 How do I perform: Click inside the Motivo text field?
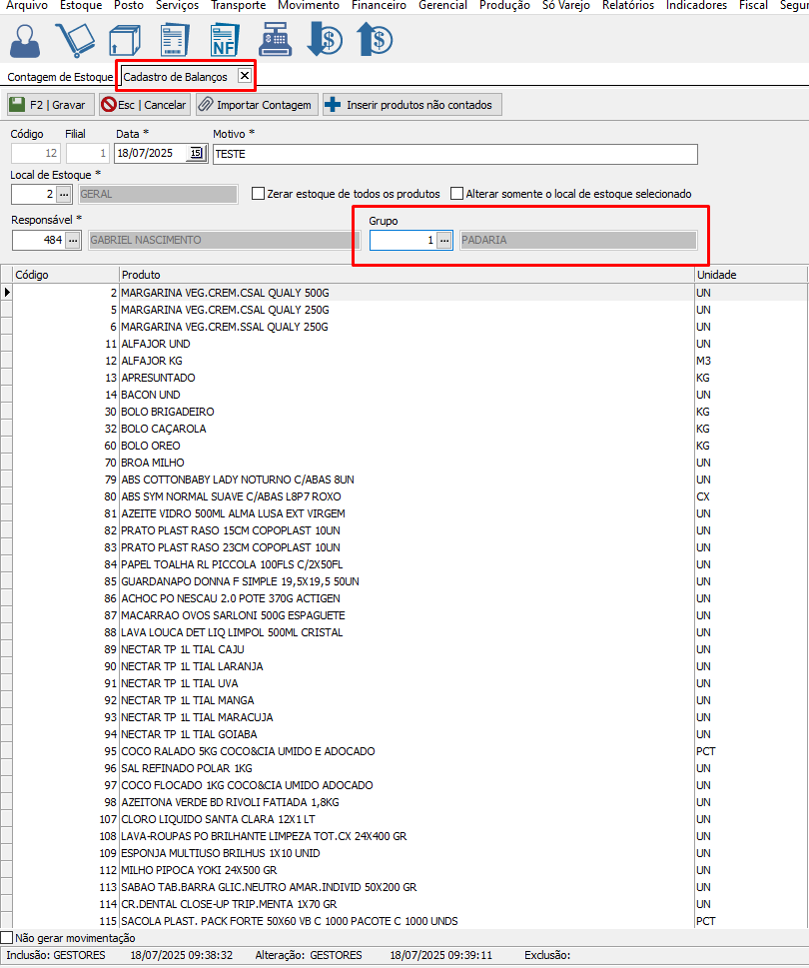pos(454,154)
